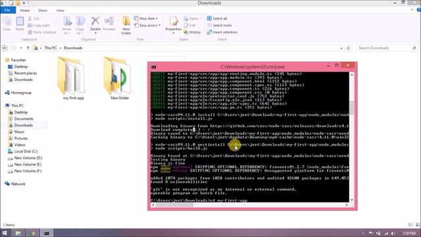Click the Edit command in the ribbon

coord(190,25)
